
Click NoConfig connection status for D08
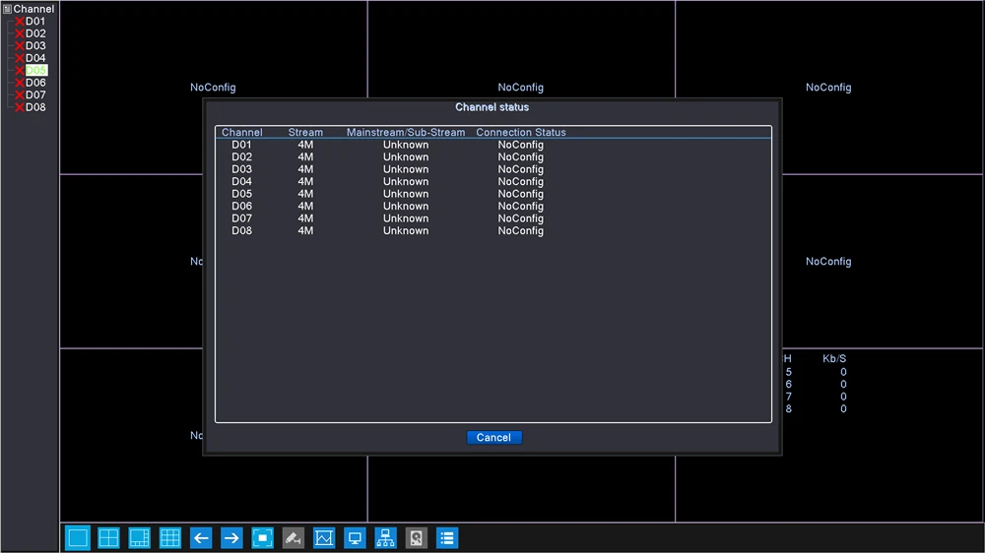[521, 230]
